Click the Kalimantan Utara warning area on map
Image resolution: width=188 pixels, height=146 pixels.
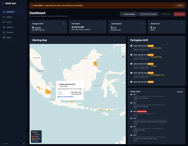tap(95, 64)
